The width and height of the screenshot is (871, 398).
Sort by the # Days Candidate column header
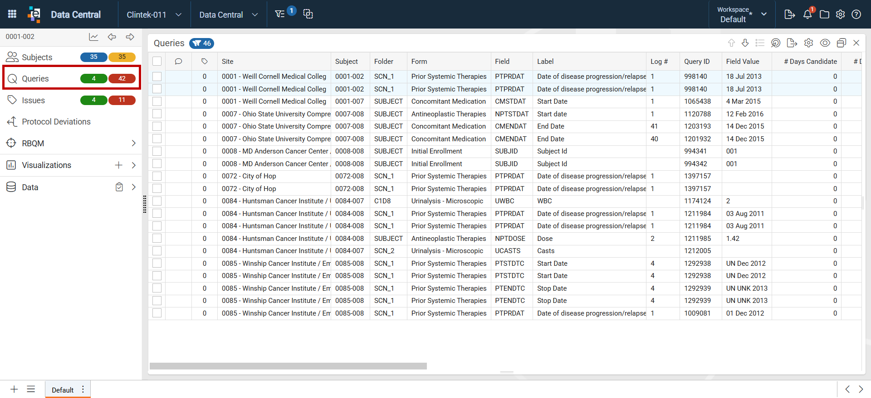pos(807,62)
